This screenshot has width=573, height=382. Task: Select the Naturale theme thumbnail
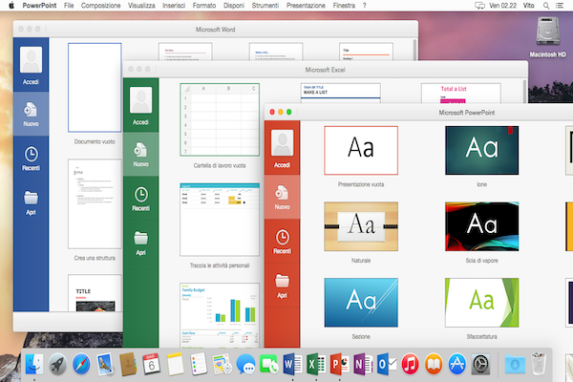point(361,226)
